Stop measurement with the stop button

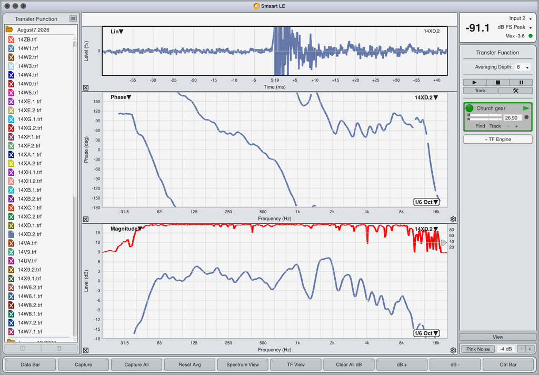coord(498,83)
